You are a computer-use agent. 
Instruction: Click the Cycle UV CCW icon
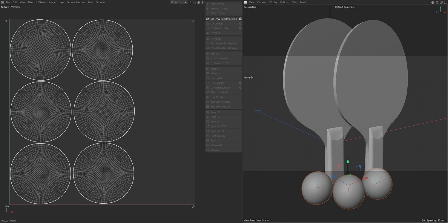tap(208, 126)
